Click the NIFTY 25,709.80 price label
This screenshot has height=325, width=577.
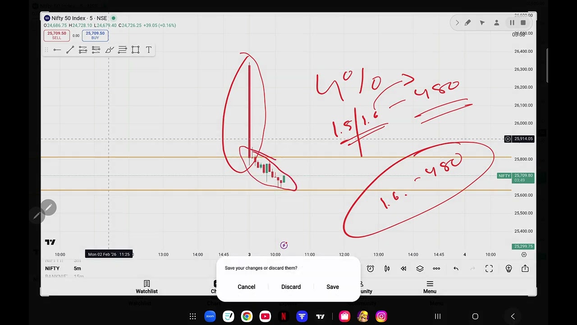click(x=516, y=178)
